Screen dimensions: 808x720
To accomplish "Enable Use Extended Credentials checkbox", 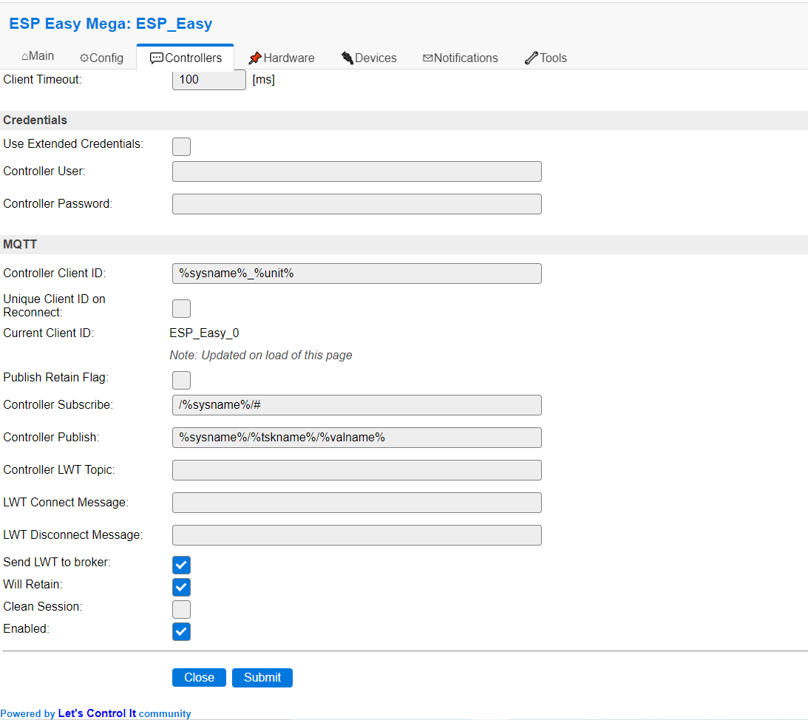I will [x=181, y=146].
